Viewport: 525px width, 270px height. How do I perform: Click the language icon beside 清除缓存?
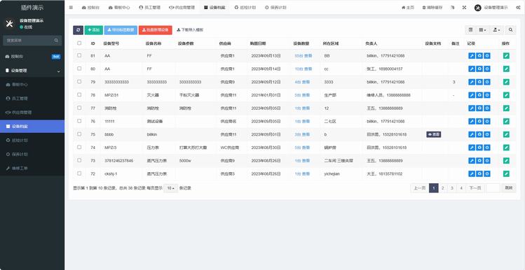[x=453, y=8]
